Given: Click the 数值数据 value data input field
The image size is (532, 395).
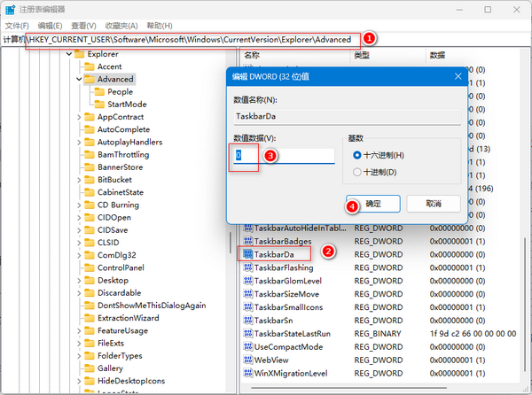Looking at the screenshot, I should [x=284, y=155].
